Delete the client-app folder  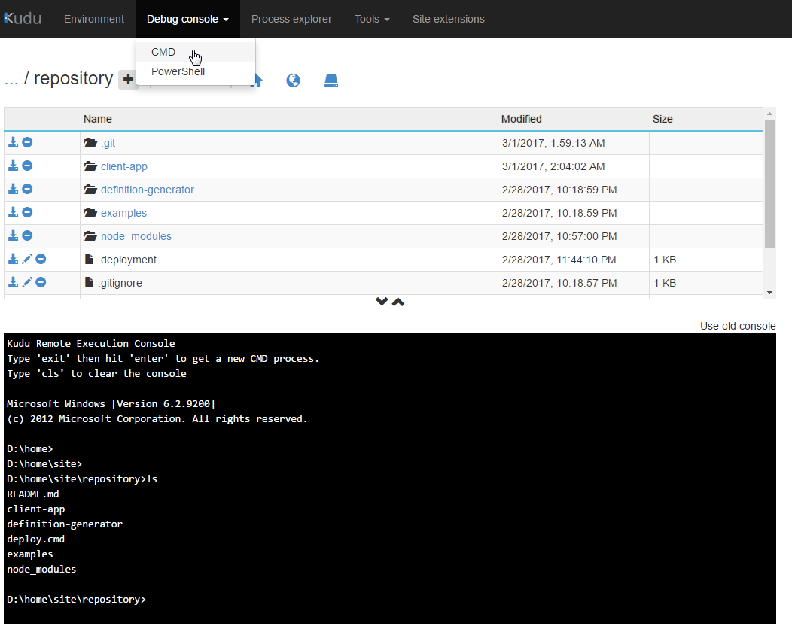tap(27, 166)
